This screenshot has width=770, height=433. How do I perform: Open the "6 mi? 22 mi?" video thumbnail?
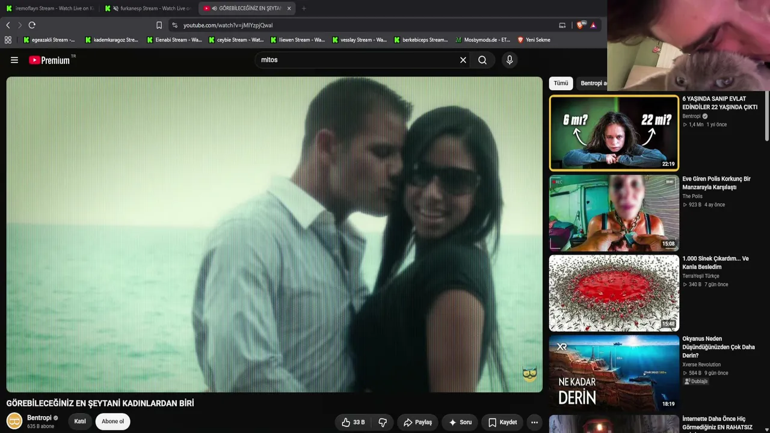coord(614,133)
